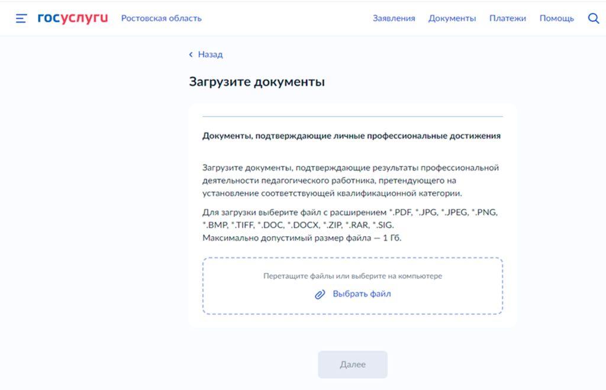Click the Госуслуги logo
606x390 pixels.
point(72,18)
